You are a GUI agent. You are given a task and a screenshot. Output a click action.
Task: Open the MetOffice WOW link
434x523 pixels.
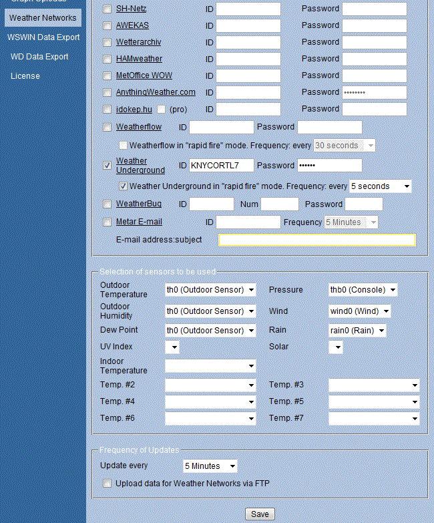(x=144, y=75)
